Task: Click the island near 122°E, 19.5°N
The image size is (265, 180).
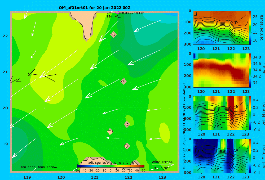Action: click(x=127, y=125)
